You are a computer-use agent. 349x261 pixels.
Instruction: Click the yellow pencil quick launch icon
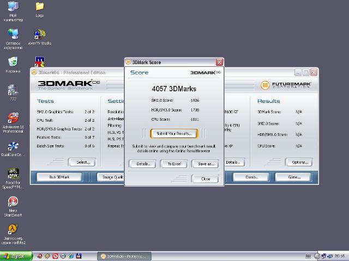pos(47,256)
